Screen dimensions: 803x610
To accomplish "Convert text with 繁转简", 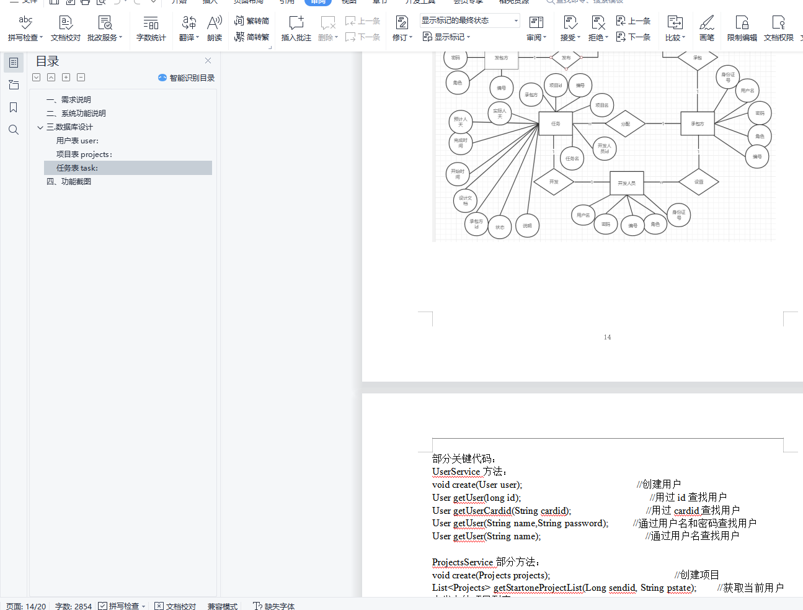I will tap(252, 20).
